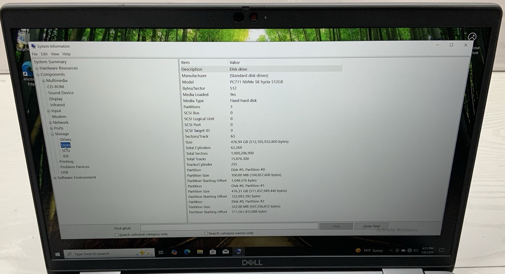
Task: Open the View menu
Action: pyautogui.click(x=55, y=54)
